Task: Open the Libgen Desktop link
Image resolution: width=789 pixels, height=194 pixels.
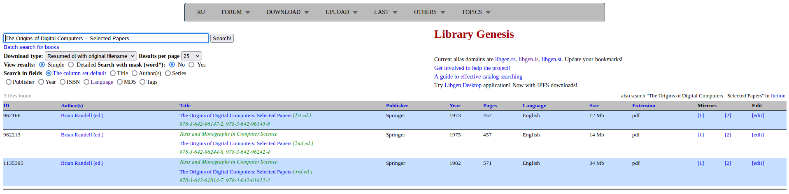Action: pos(463,85)
